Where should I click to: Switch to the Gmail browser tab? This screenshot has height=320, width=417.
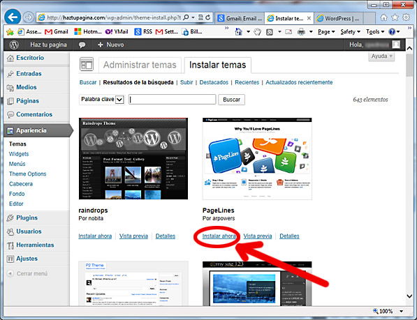(x=240, y=18)
